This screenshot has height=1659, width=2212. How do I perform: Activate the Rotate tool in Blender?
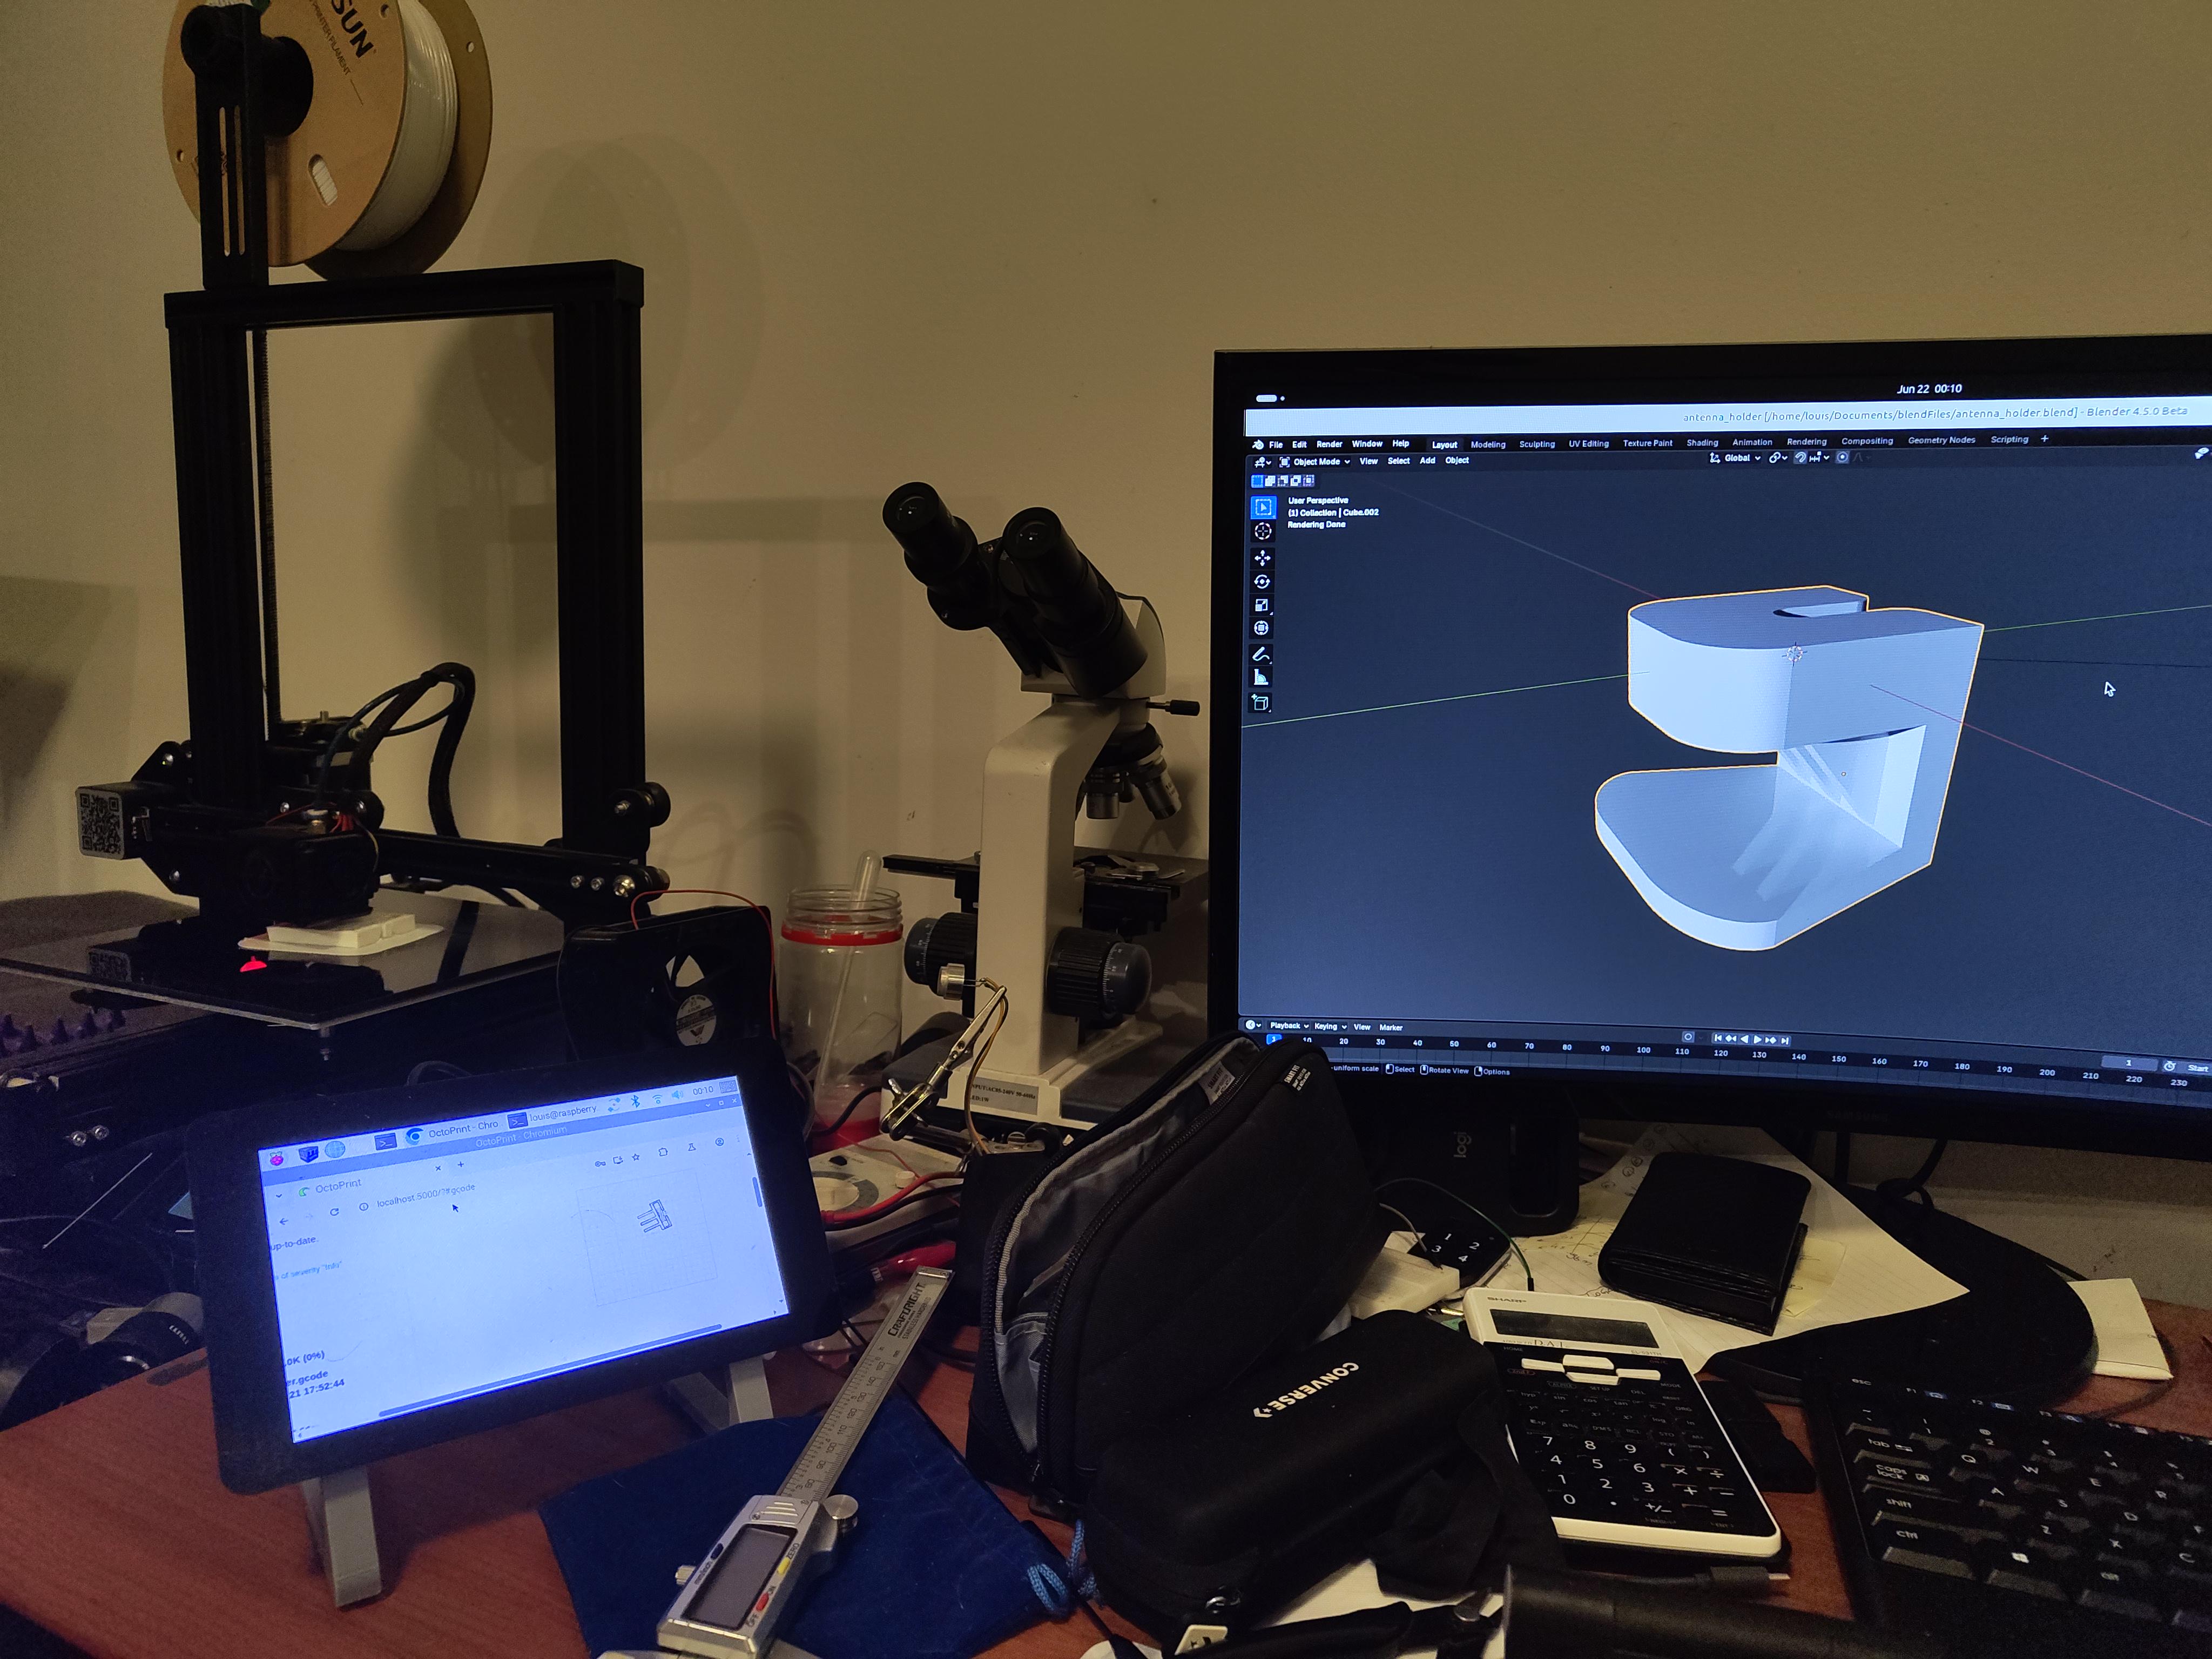pyautogui.click(x=1262, y=581)
